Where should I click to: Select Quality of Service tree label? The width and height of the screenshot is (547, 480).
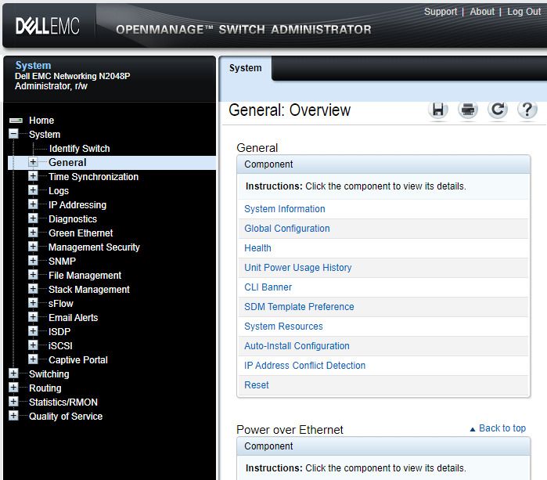66,416
